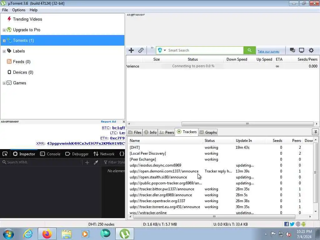Viewport: 320px width, 240px height.
Task: Select Feeds (0) in sidebar
Action: click(x=22, y=62)
